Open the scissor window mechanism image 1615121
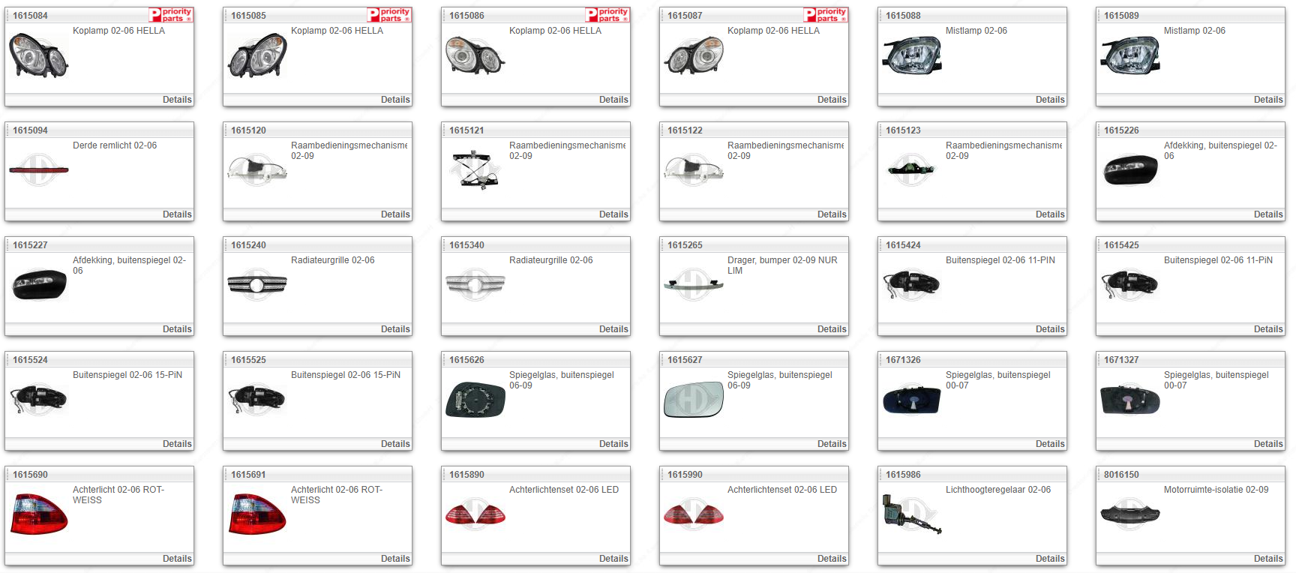Viewport: 1296px width, 573px height. click(x=475, y=169)
